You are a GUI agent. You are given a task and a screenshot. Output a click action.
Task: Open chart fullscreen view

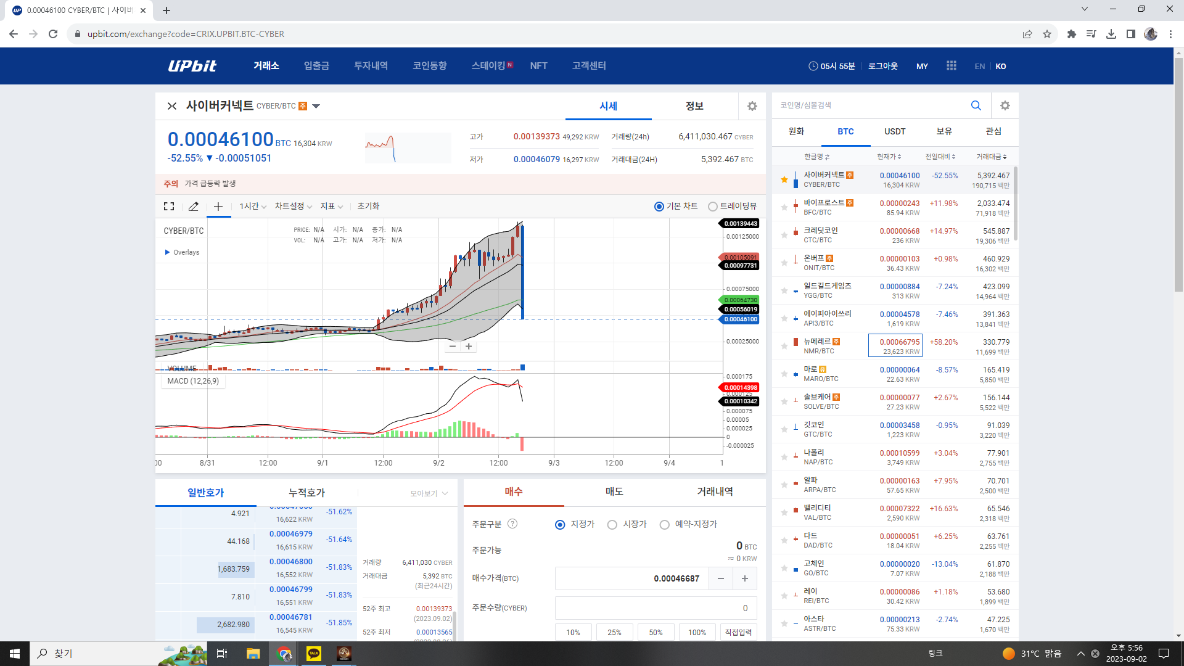168,206
